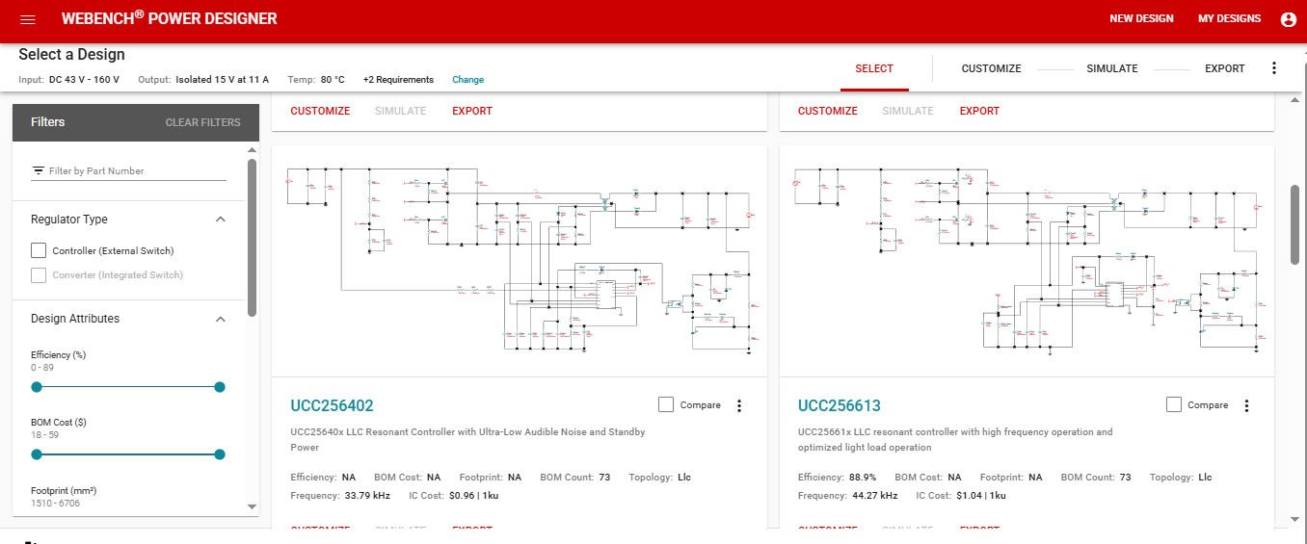Click Efficiency slider maximum handle
This screenshot has width=1307, height=544.
220,387
